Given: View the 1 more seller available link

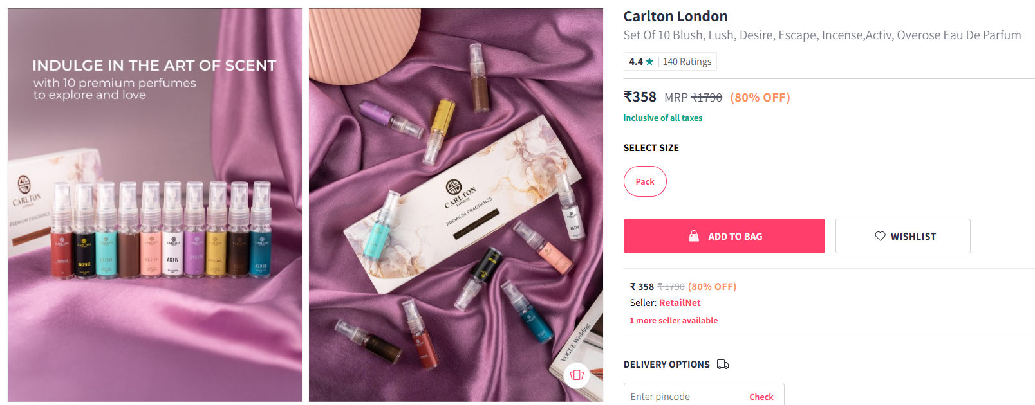Looking at the screenshot, I should click(674, 320).
